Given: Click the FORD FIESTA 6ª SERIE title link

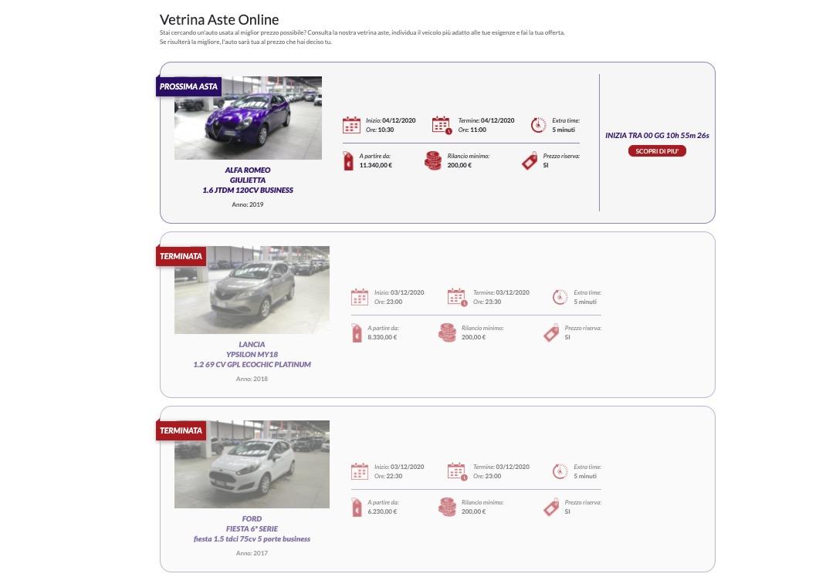Looking at the screenshot, I should tap(252, 523).
